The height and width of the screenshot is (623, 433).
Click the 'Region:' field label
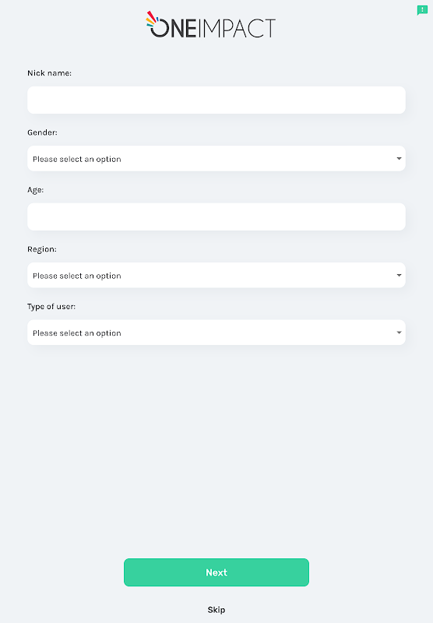42,249
